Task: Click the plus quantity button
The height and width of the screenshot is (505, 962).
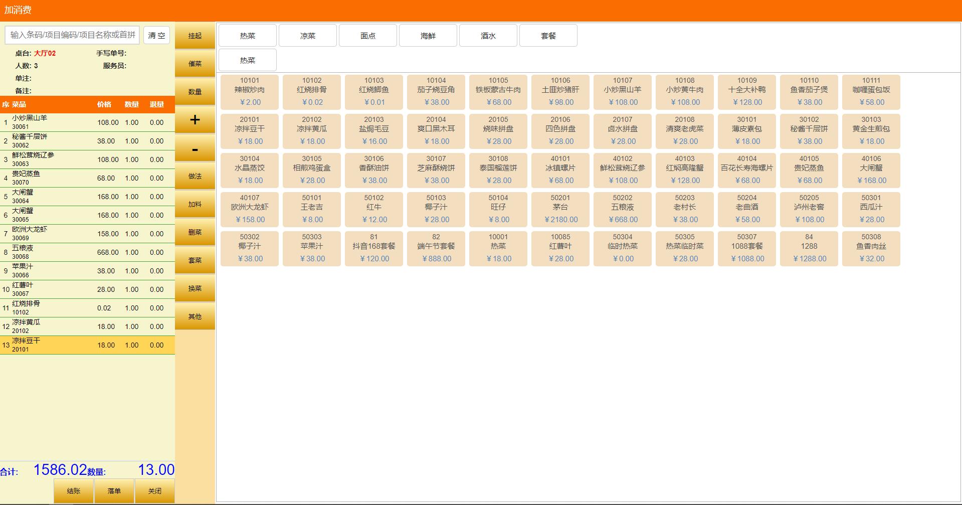Action: [195, 120]
